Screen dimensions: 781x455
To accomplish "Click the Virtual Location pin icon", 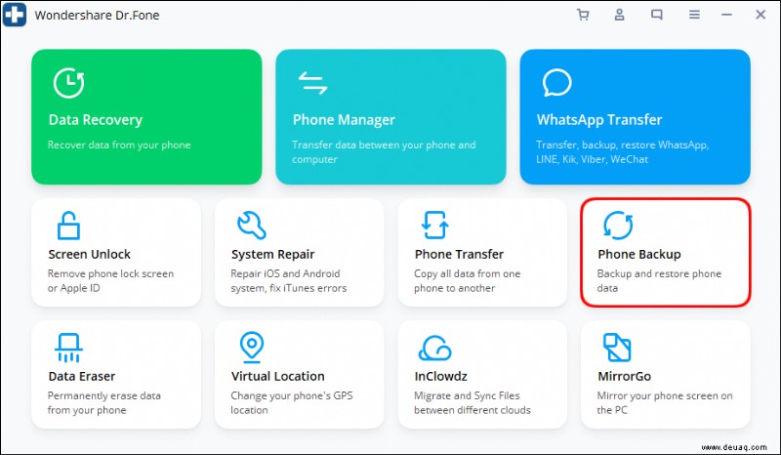I will 252,347.
